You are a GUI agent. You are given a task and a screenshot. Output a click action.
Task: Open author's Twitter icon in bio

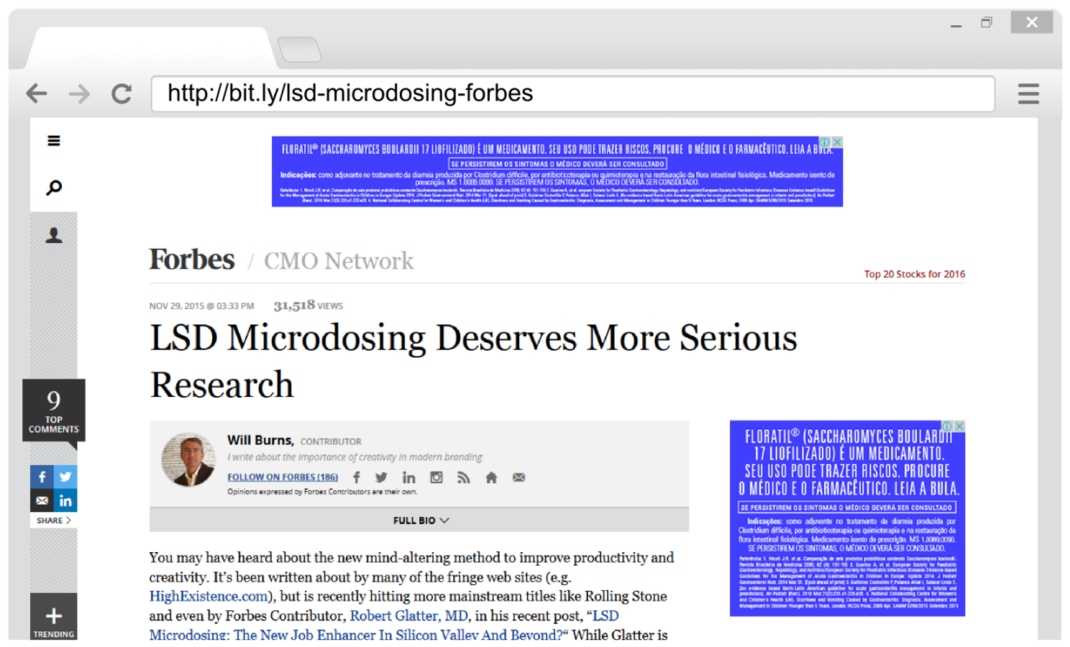381,477
